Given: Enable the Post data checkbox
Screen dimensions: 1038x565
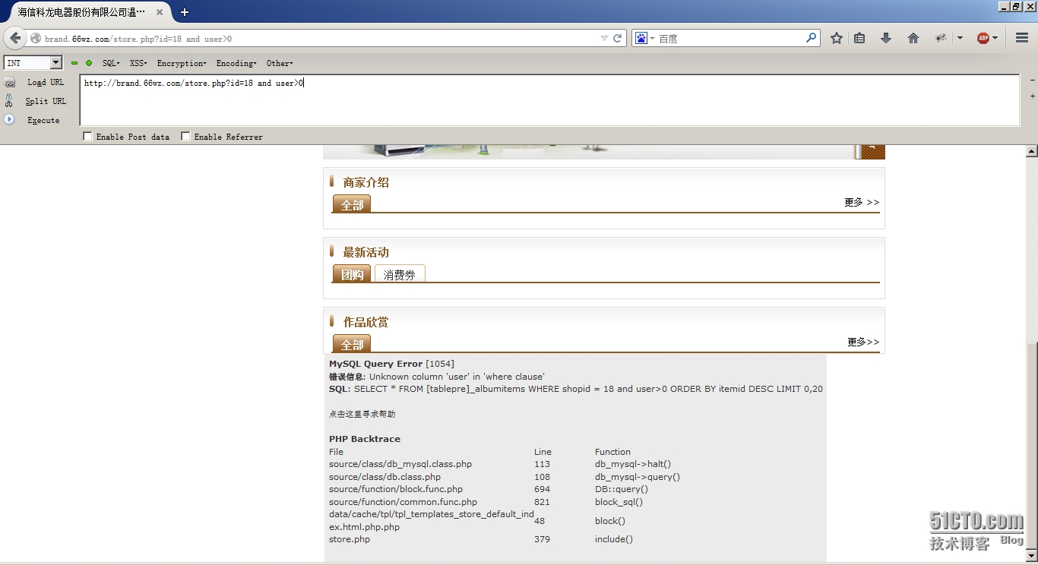Looking at the screenshot, I should pos(88,137).
